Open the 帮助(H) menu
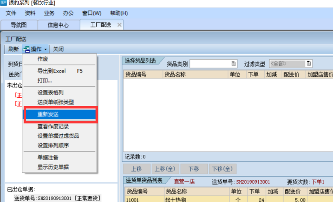The image size is (333, 202). coord(119,13)
